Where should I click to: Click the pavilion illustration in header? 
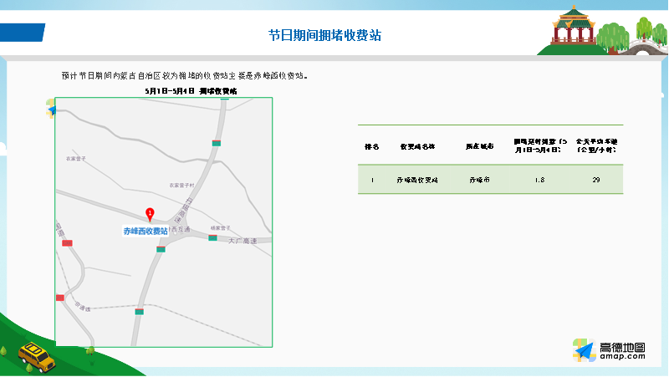pyautogui.click(x=575, y=25)
